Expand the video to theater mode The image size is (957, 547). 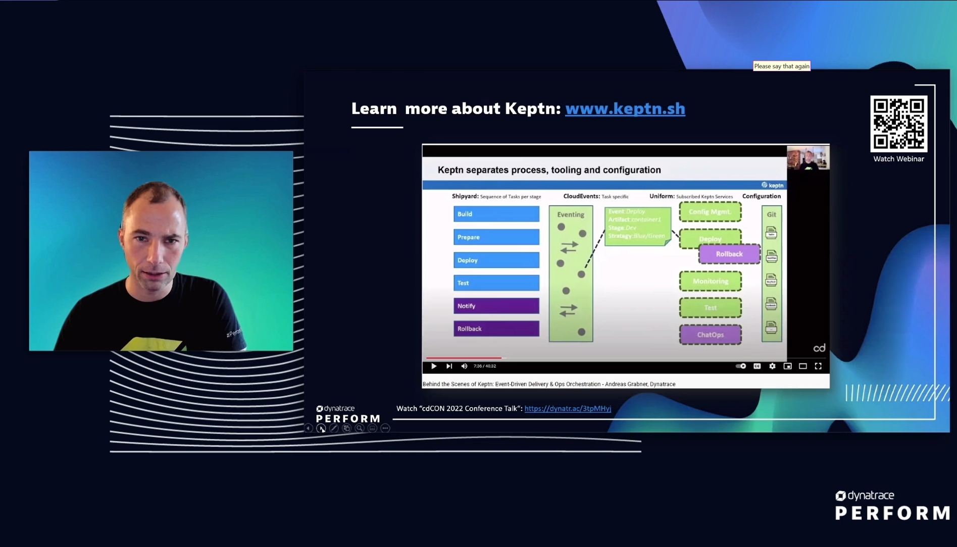(x=803, y=366)
